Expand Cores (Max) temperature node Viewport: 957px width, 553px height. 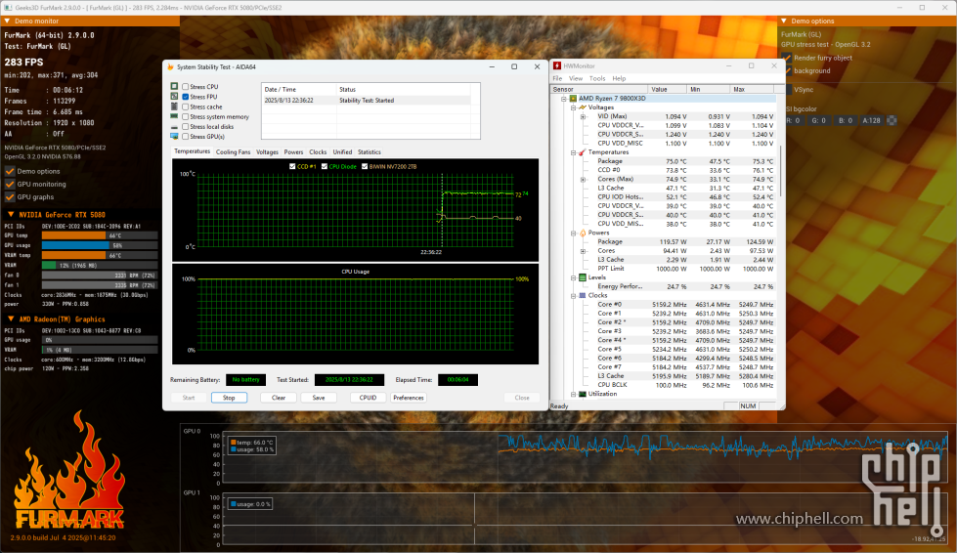pos(583,179)
